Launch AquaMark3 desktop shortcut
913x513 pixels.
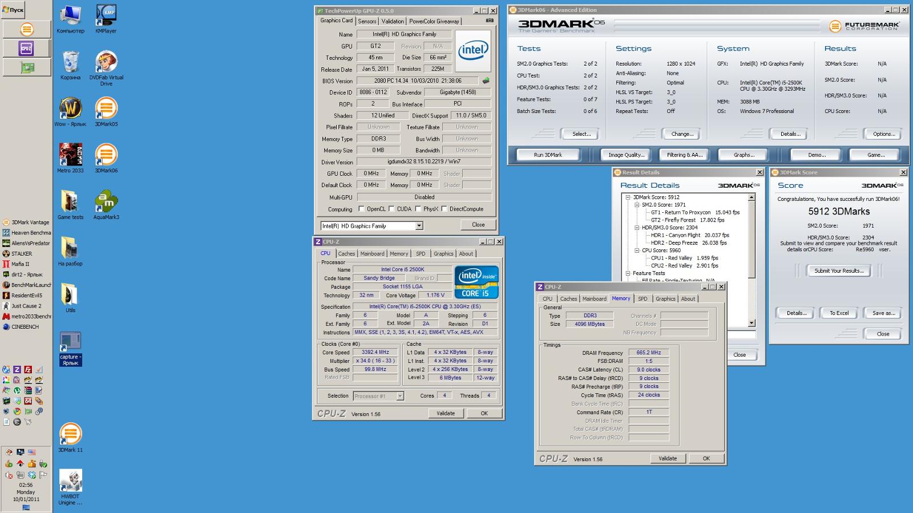(106, 205)
